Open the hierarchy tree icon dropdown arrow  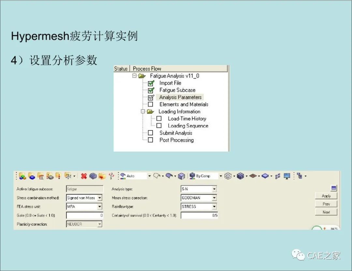pyautogui.click(x=305, y=176)
